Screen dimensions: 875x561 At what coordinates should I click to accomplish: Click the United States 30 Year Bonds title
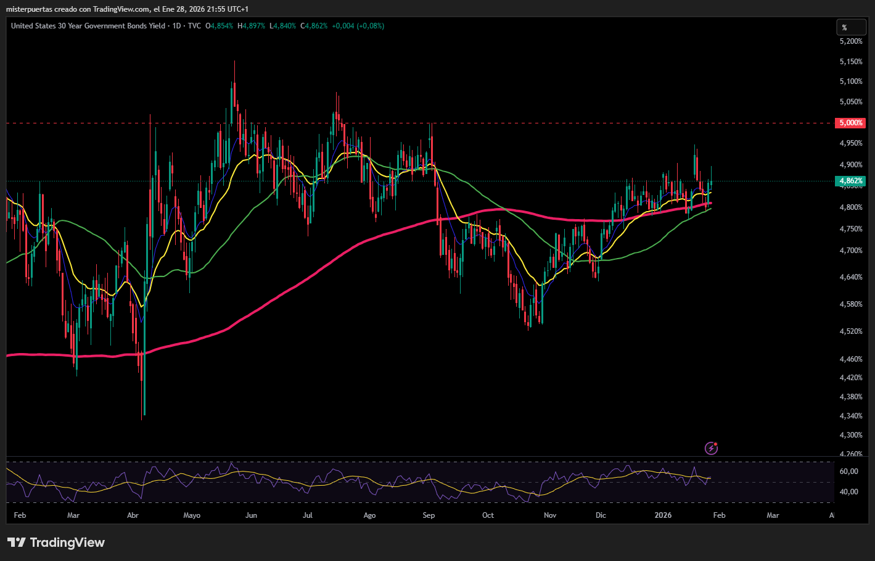coord(88,26)
